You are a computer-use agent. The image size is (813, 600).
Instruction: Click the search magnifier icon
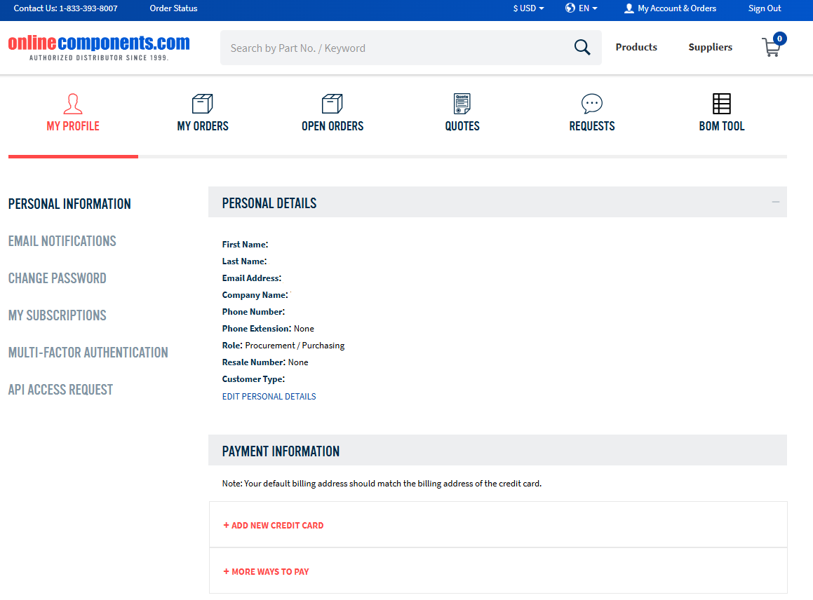tap(582, 48)
